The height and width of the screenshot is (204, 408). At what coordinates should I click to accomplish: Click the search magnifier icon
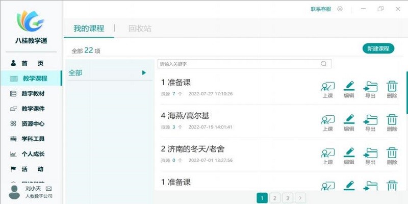click(x=323, y=64)
